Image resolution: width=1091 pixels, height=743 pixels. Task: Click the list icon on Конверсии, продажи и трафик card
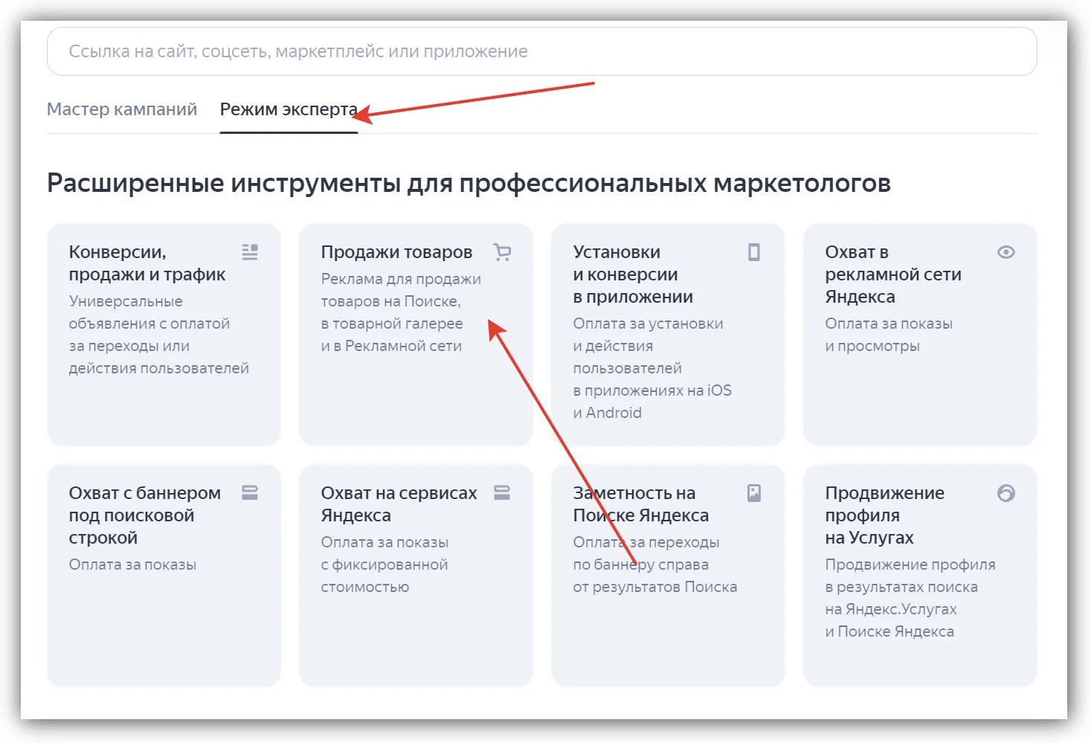coord(250,252)
